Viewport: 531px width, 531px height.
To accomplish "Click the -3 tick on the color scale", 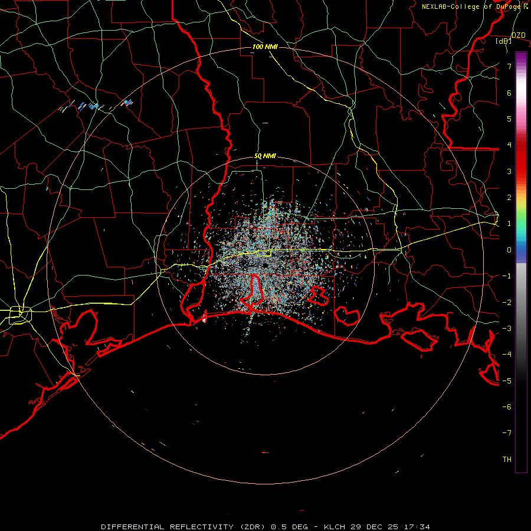I will (x=507, y=328).
